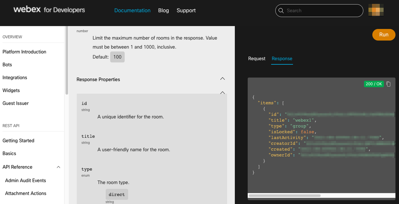Screen dimensions: 399x204
Task: Click the "created" key in response
Action: [x=281, y=149]
